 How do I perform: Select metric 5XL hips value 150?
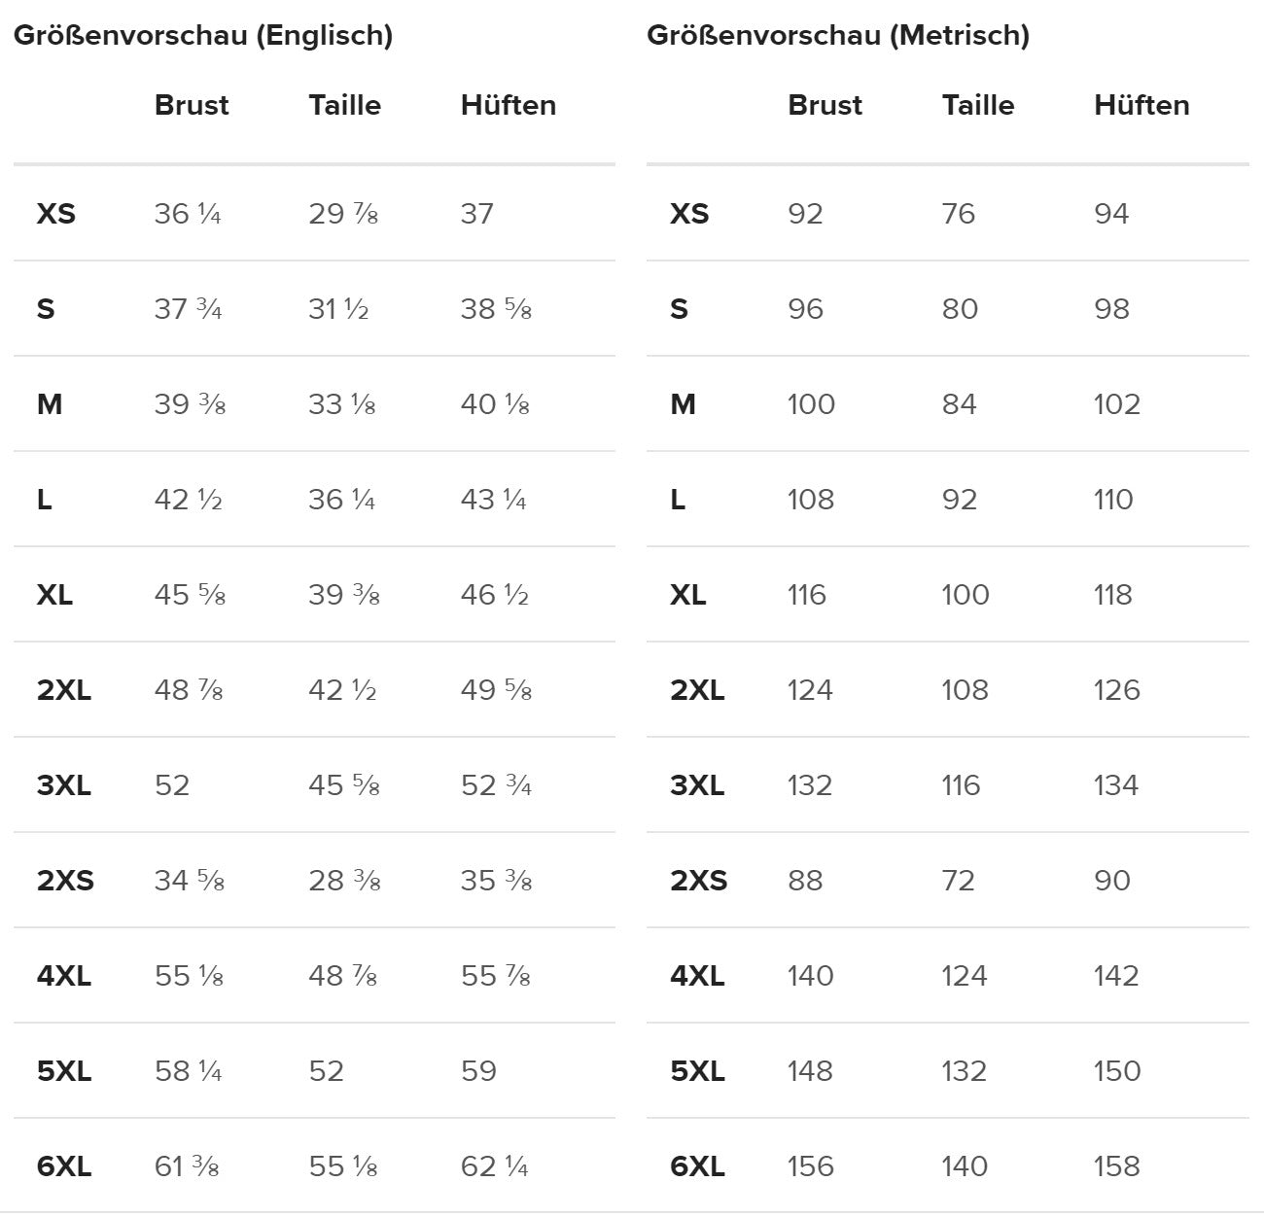pyautogui.click(x=1116, y=1071)
